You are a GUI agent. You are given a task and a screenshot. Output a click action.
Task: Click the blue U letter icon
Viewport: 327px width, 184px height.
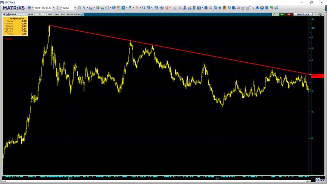pos(144,8)
